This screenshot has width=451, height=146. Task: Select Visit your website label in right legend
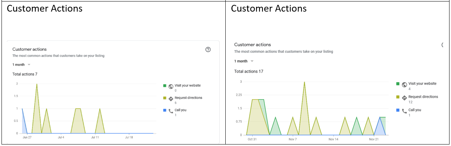click(422, 83)
